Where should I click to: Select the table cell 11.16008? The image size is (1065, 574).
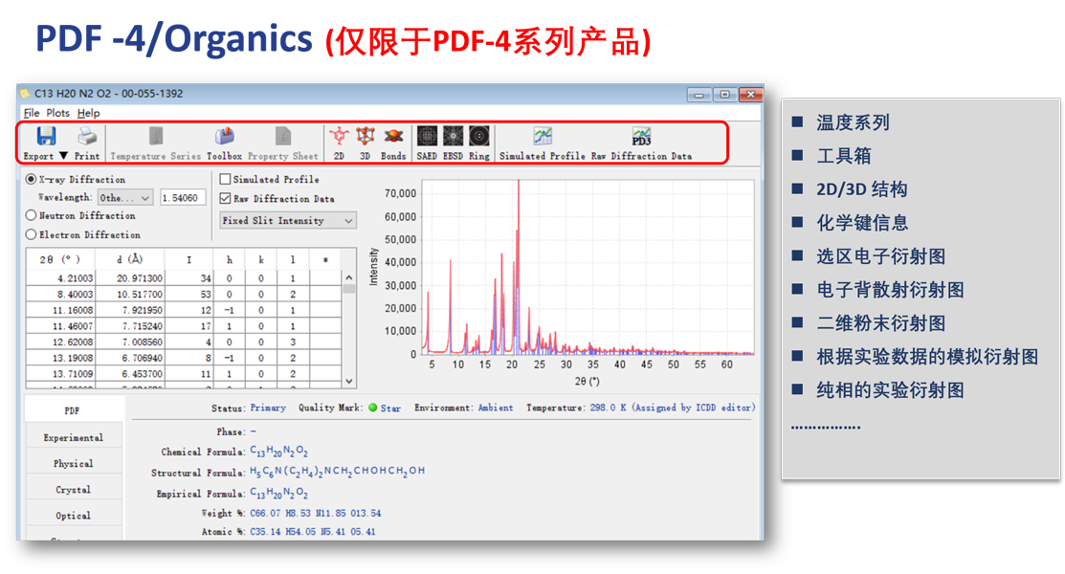[x=61, y=310]
